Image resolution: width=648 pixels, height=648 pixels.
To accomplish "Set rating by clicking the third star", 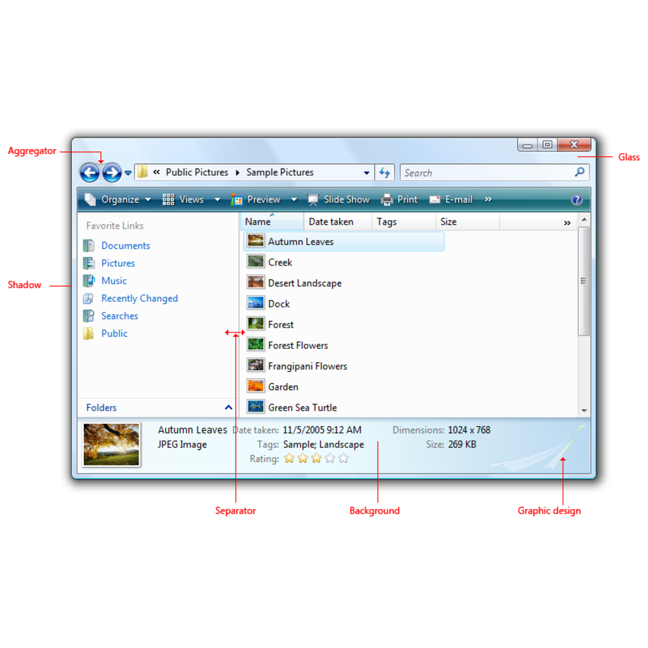I will 316,458.
